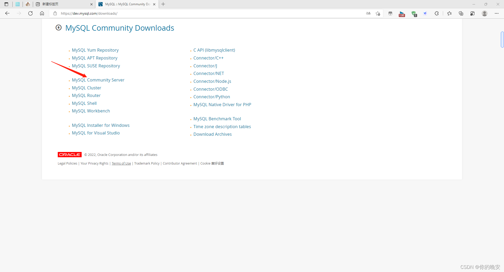Click the blue bird extension icon

tap(425, 13)
